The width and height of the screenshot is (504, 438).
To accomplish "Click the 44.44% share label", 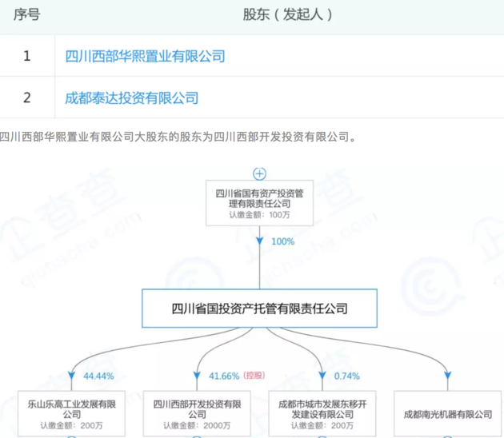I will click(98, 376).
